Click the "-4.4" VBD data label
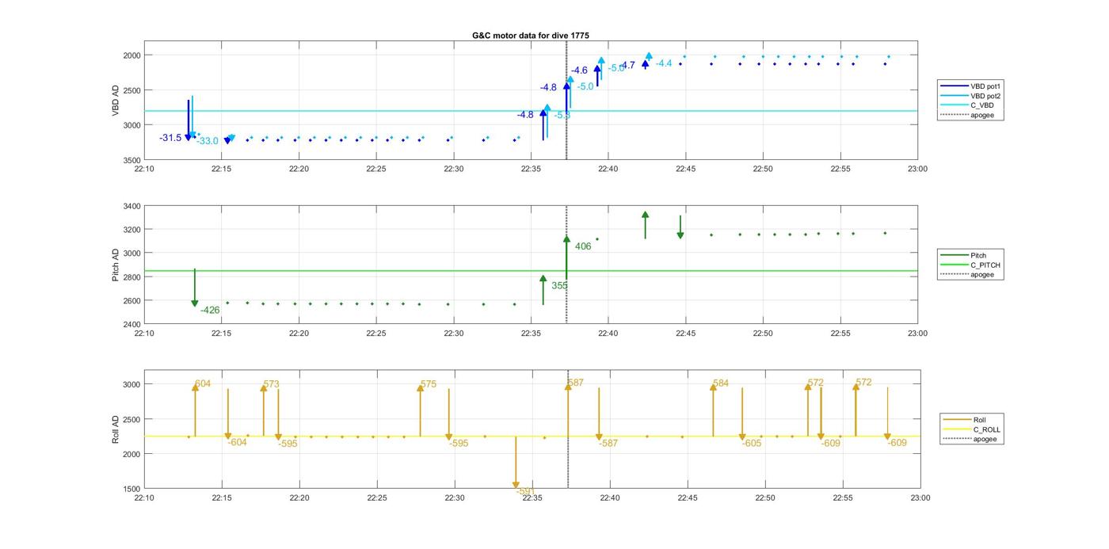 664,63
